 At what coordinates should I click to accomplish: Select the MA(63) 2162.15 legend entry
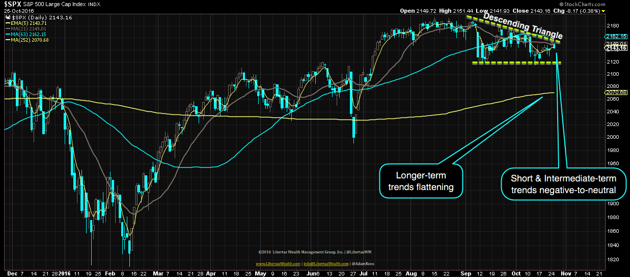[25, 34]
